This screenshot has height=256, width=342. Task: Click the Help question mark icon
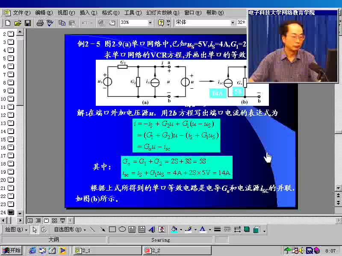tap(161, 23)
